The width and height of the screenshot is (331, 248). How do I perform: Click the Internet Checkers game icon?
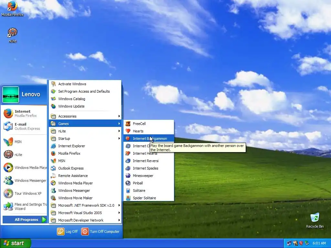tap(128, 146)
